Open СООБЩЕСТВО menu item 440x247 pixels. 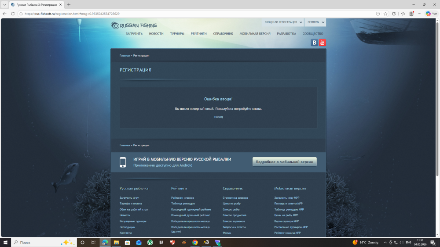tap(313, 34)
